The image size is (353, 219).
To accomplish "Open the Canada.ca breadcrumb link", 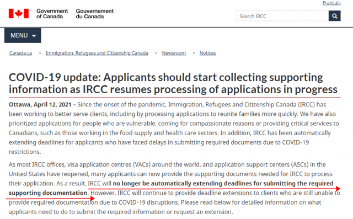I will click(20, 53).
